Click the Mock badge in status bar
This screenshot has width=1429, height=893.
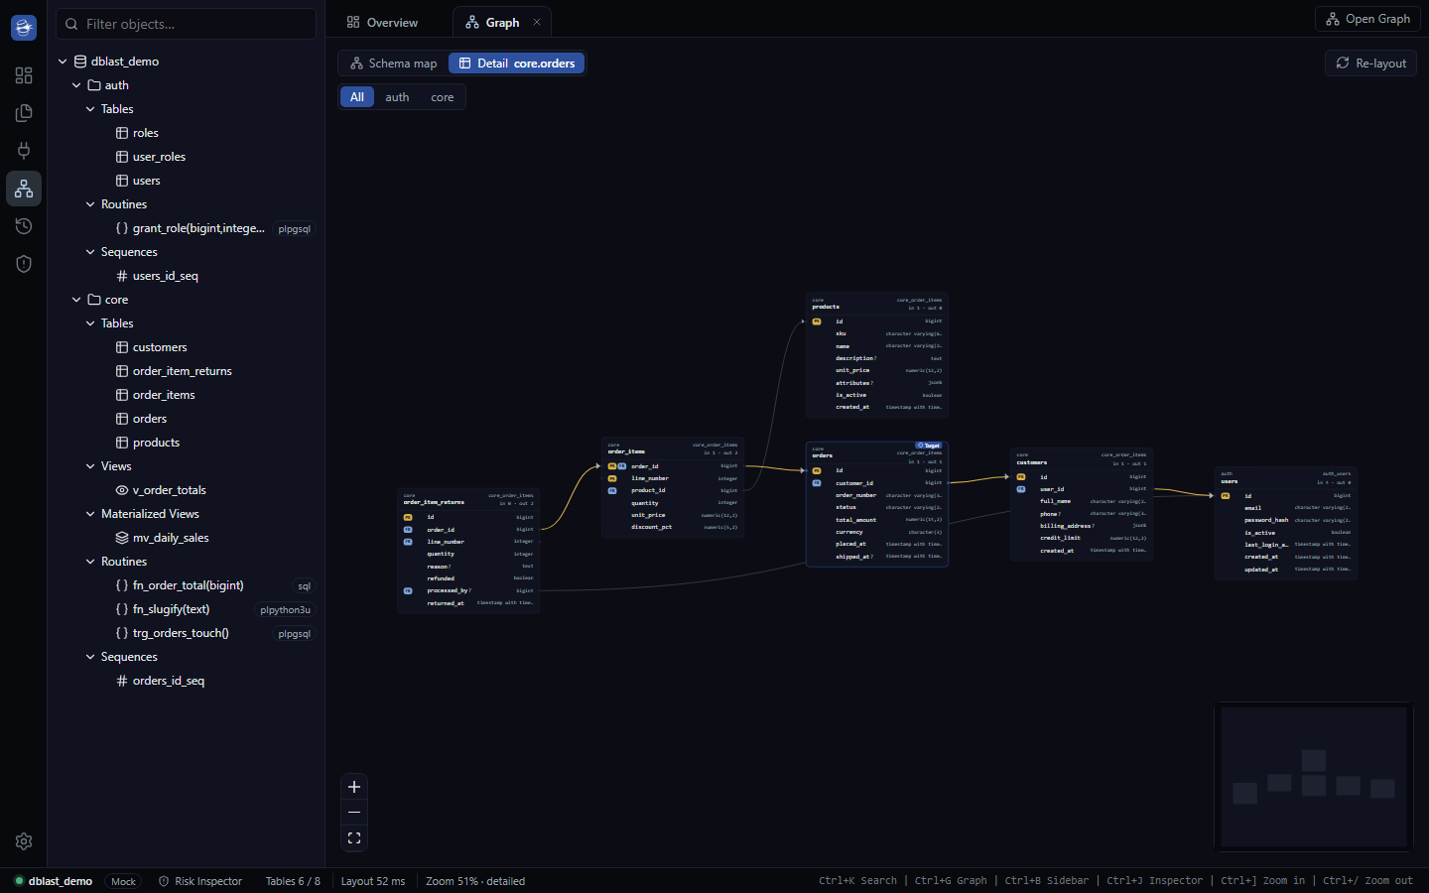[123, 881]
